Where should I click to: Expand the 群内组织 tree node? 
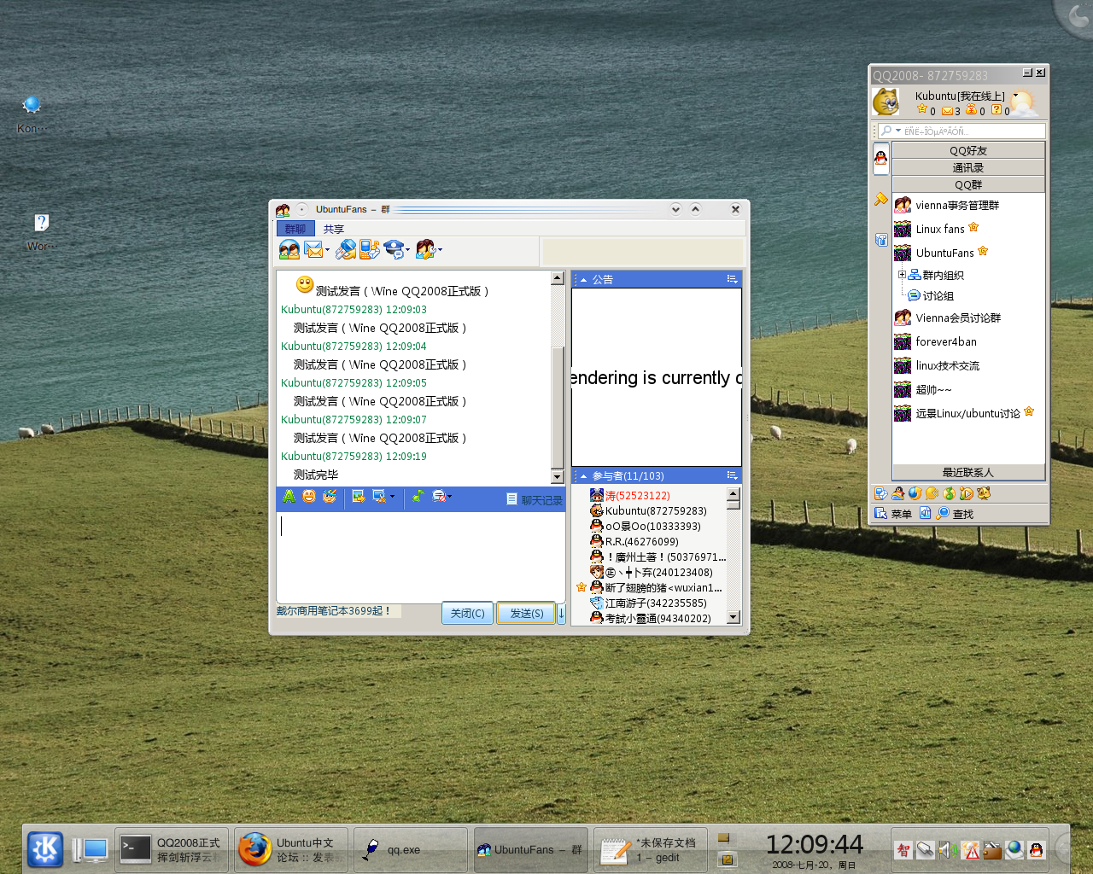coord(902,275)
